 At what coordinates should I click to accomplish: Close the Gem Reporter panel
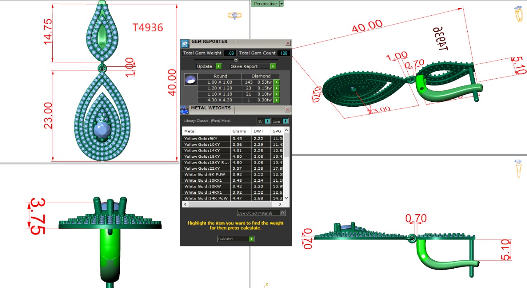288,43
